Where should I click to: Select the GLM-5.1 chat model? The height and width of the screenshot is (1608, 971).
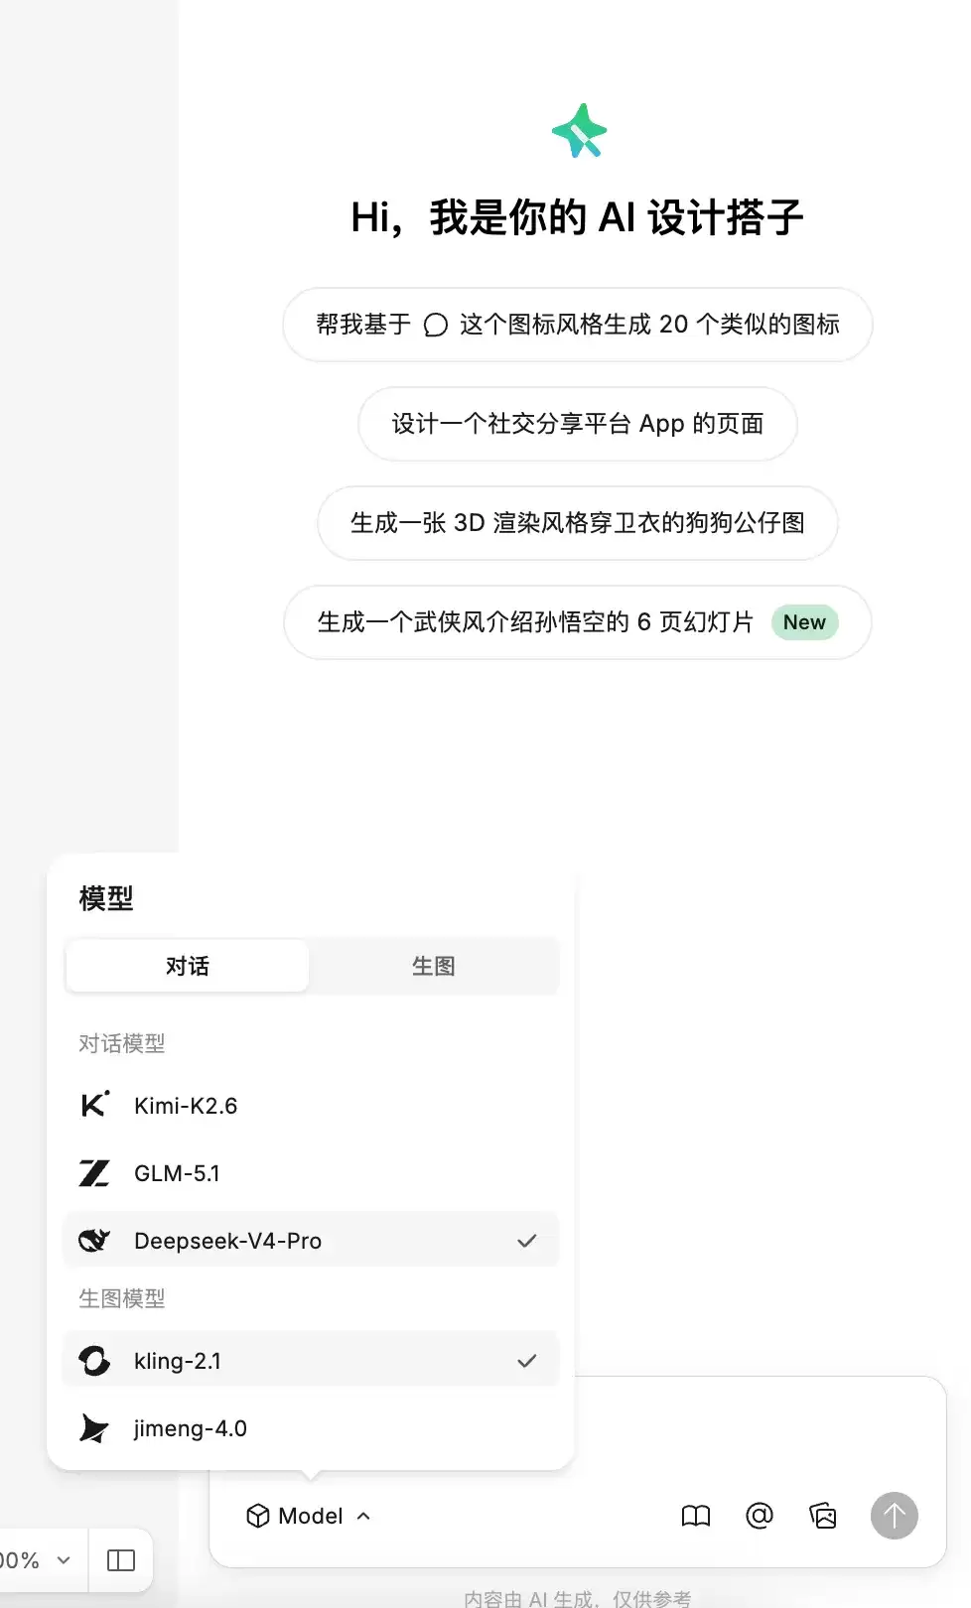(311, 1173)
